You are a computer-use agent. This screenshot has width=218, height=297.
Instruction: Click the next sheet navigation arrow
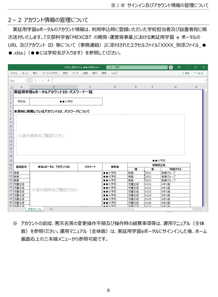(18, 209)
